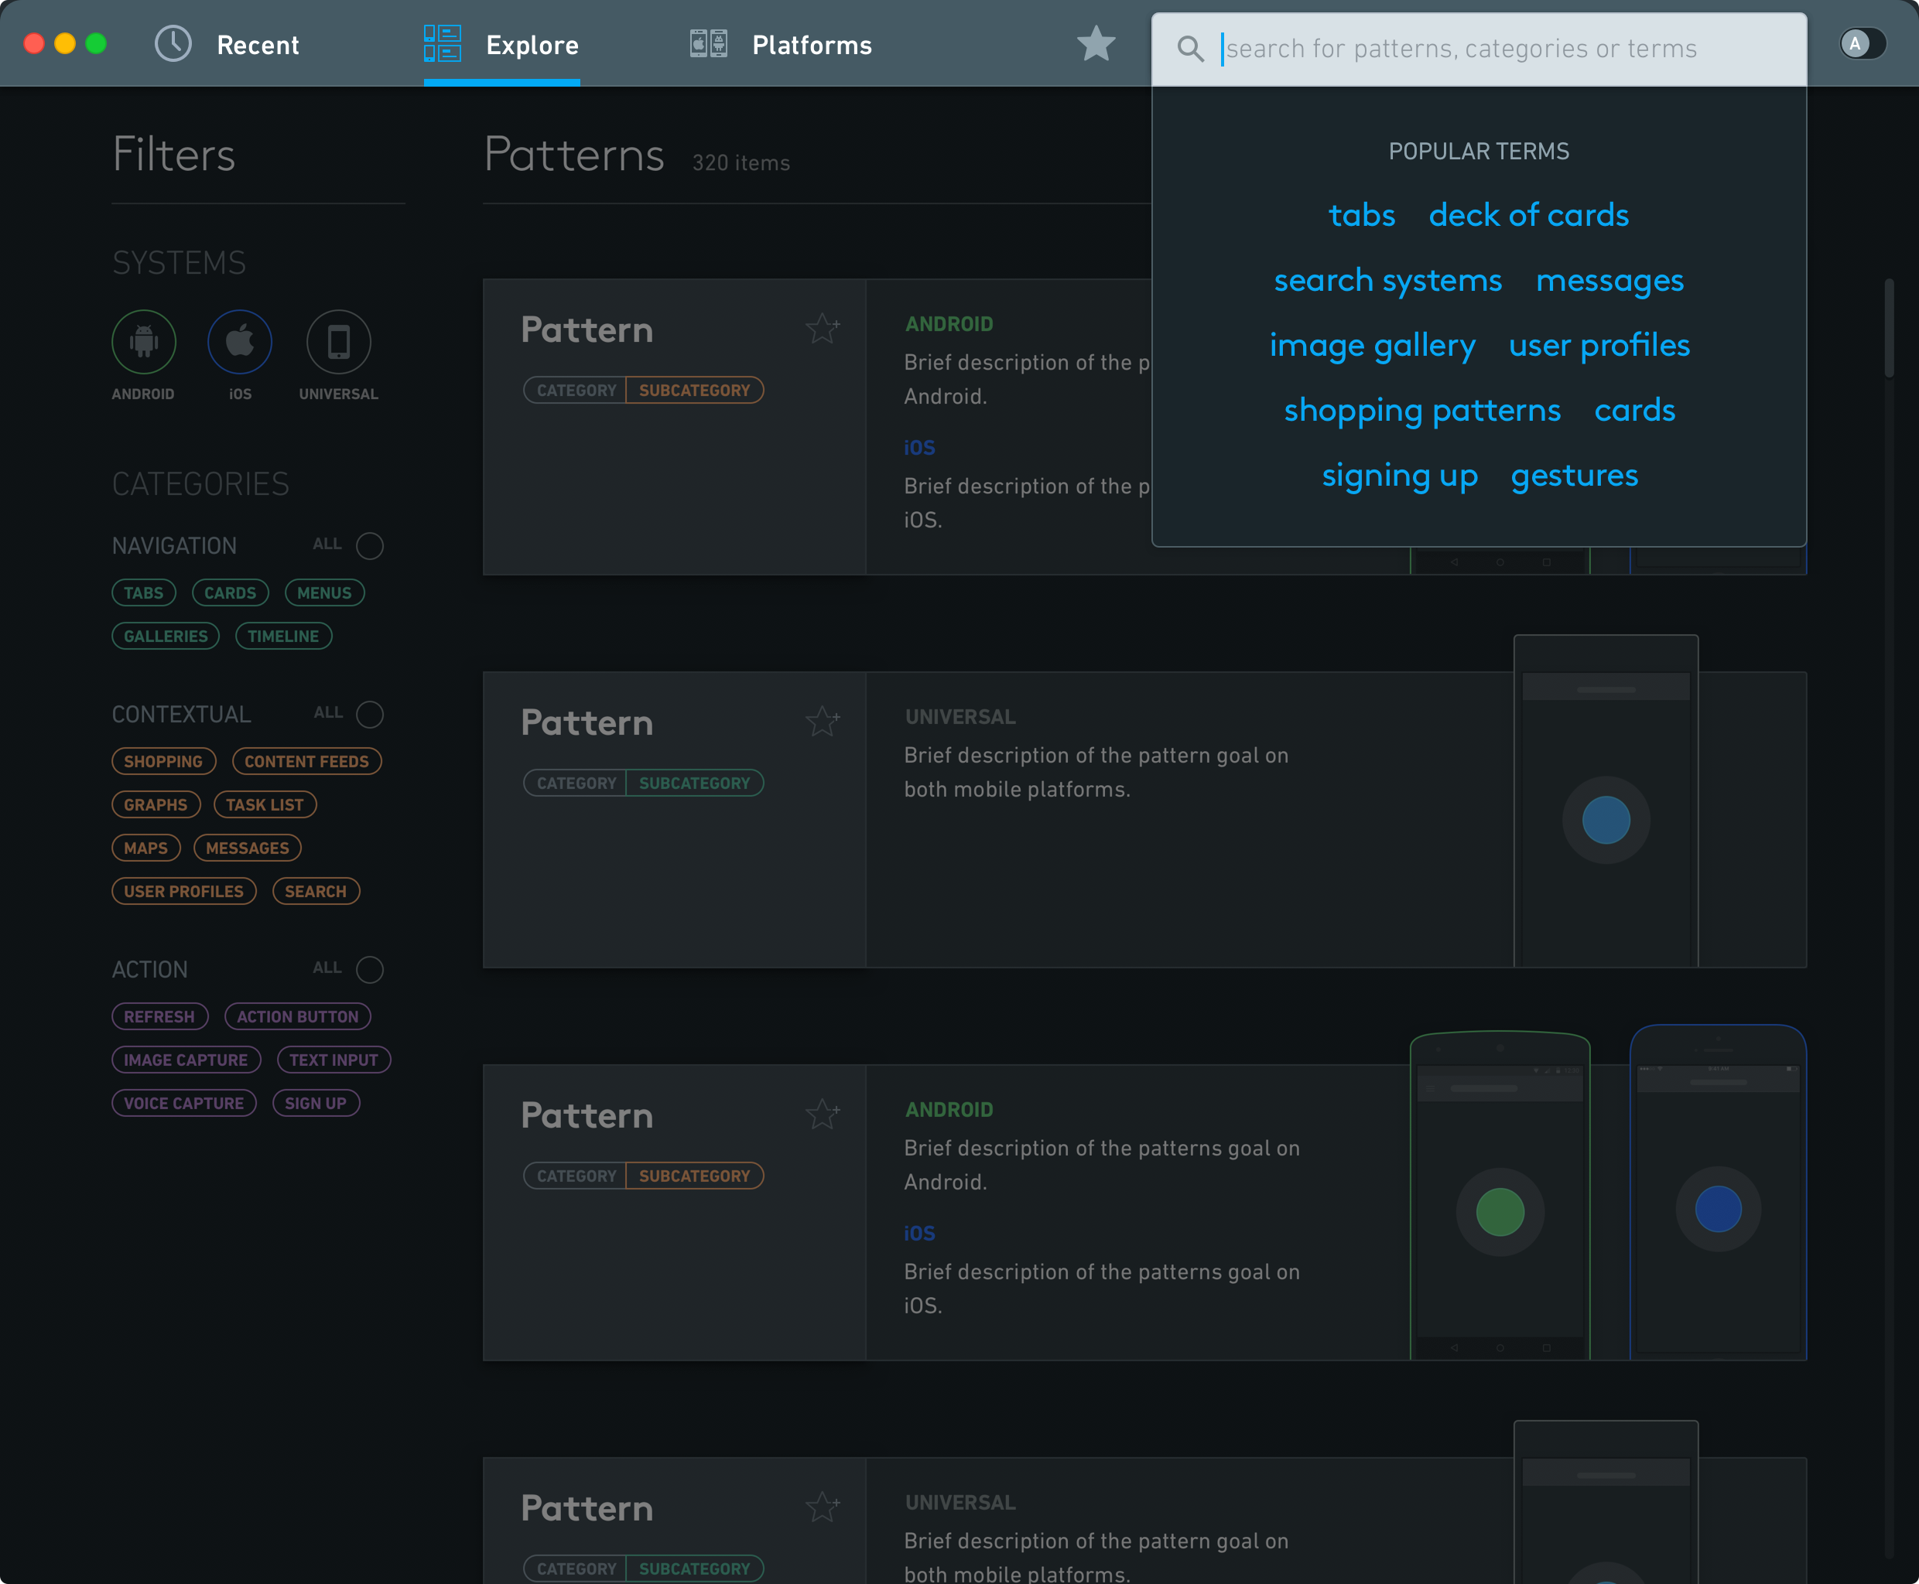Click the favorites star icon on first Pattern

tap(823, 328)
